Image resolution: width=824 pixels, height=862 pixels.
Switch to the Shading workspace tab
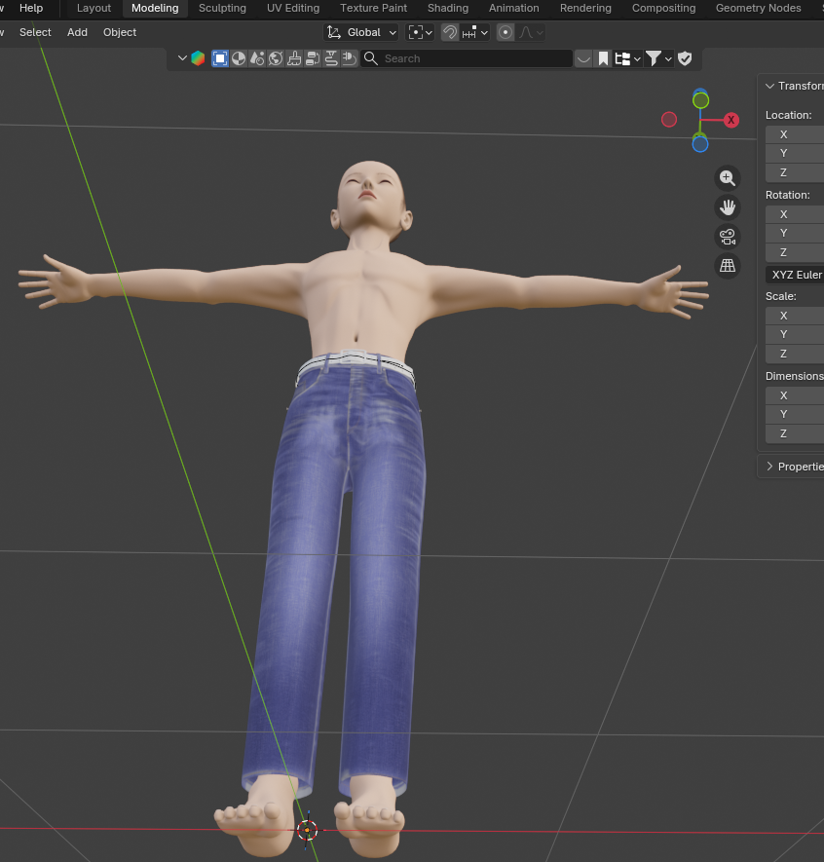click(x=448, y=8)
